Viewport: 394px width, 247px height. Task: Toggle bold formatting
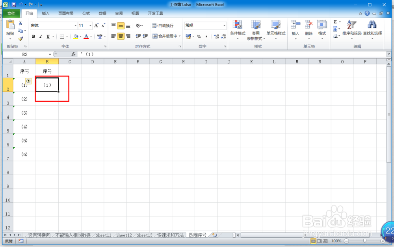coord(33,36)
